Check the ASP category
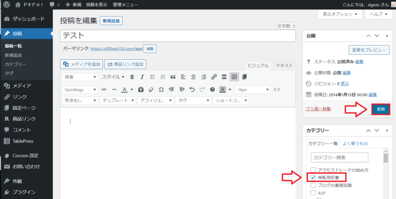 [313, 193]
